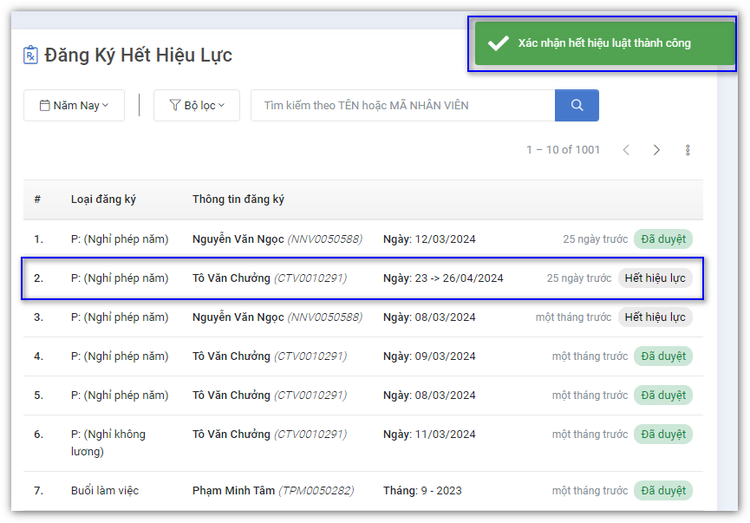
Task: Click checkmark icon in success notification
Action: click(x=498, y=43)
